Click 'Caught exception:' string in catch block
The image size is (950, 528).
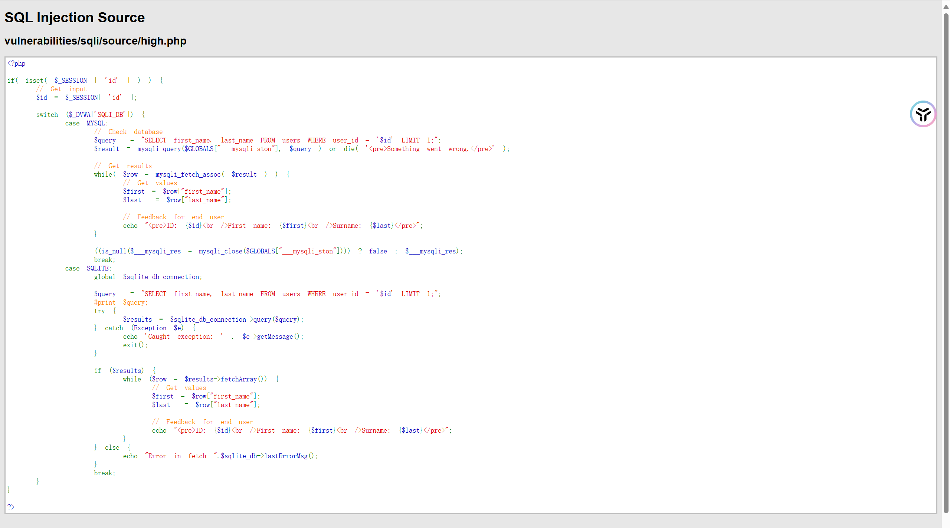pyautogui.click(x=180, y=337)
